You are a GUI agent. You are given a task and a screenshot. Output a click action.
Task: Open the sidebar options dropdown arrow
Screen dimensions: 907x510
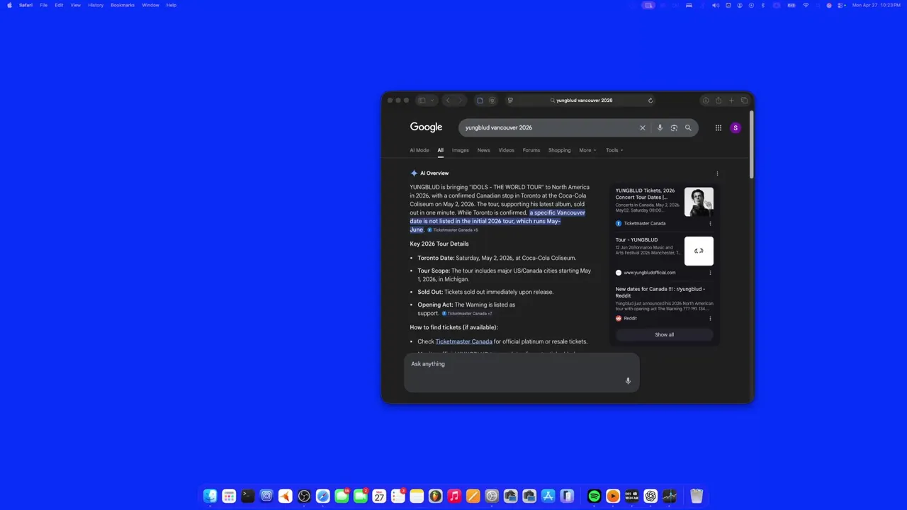click(432, 101)
